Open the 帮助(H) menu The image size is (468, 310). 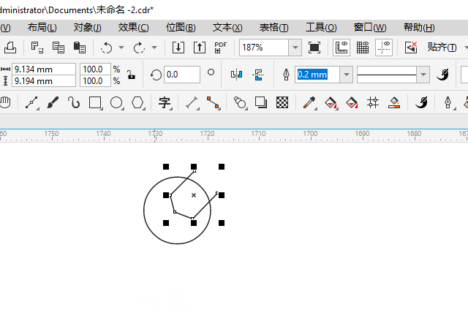419,28
